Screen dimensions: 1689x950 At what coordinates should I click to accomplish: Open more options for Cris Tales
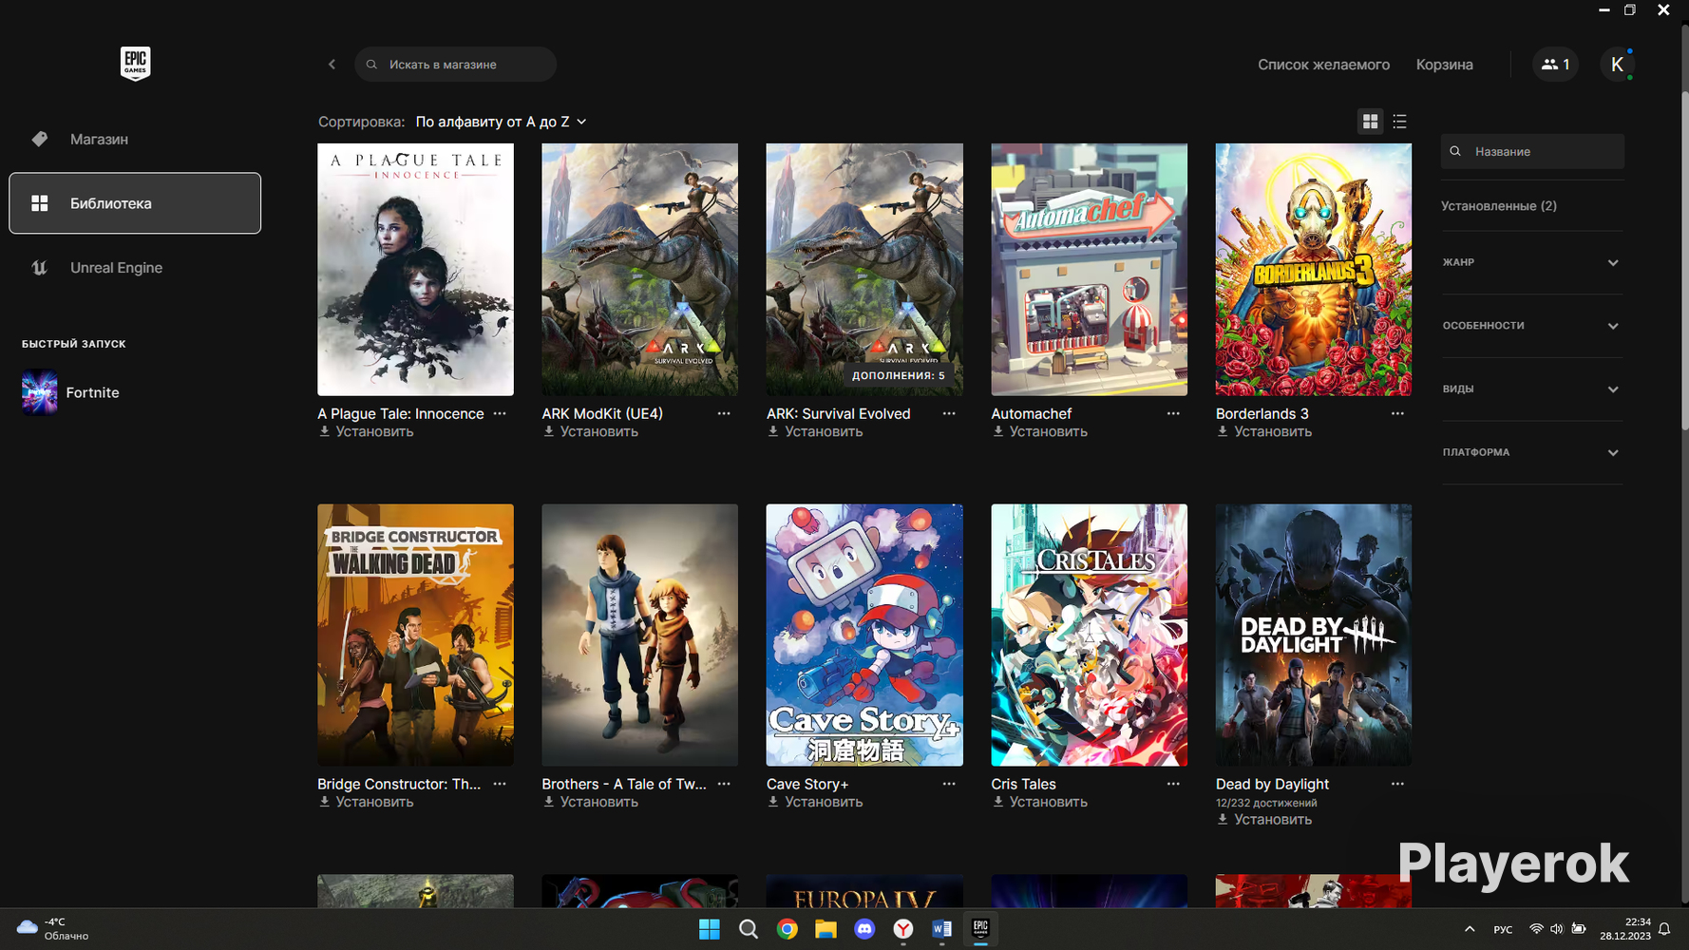(1173, 784)
